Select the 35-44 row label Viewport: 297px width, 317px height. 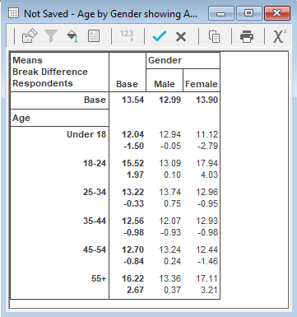[95, 221]
